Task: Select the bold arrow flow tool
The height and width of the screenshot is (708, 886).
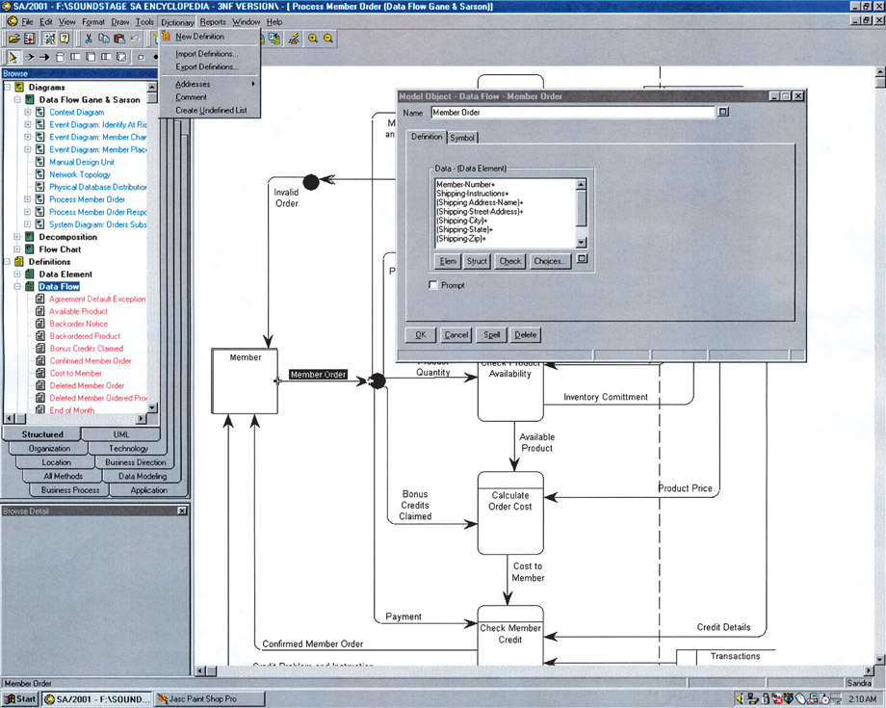Action: click(44, 57)
